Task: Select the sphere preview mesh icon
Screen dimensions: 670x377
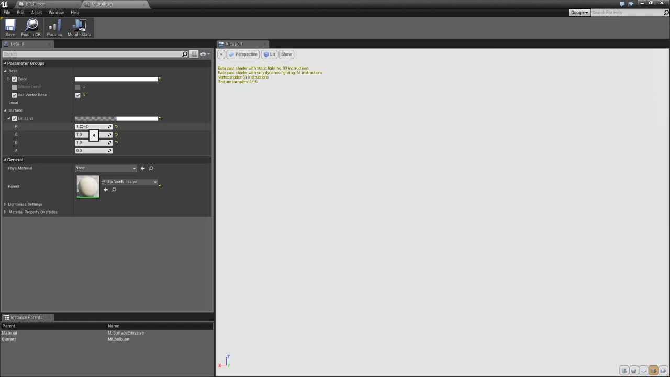Action: point(634,371)
